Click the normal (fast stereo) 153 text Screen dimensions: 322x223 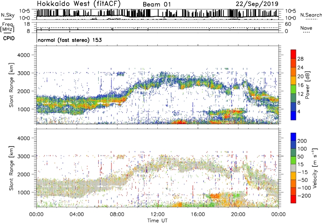(70, 40)
